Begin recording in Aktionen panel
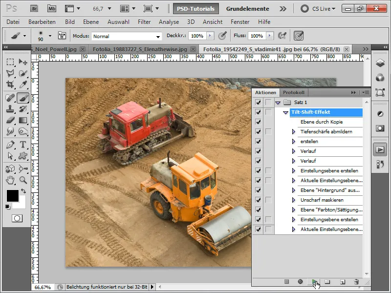Image resolution: width=391 pixels, height=293 pixels. pos(300,282)
